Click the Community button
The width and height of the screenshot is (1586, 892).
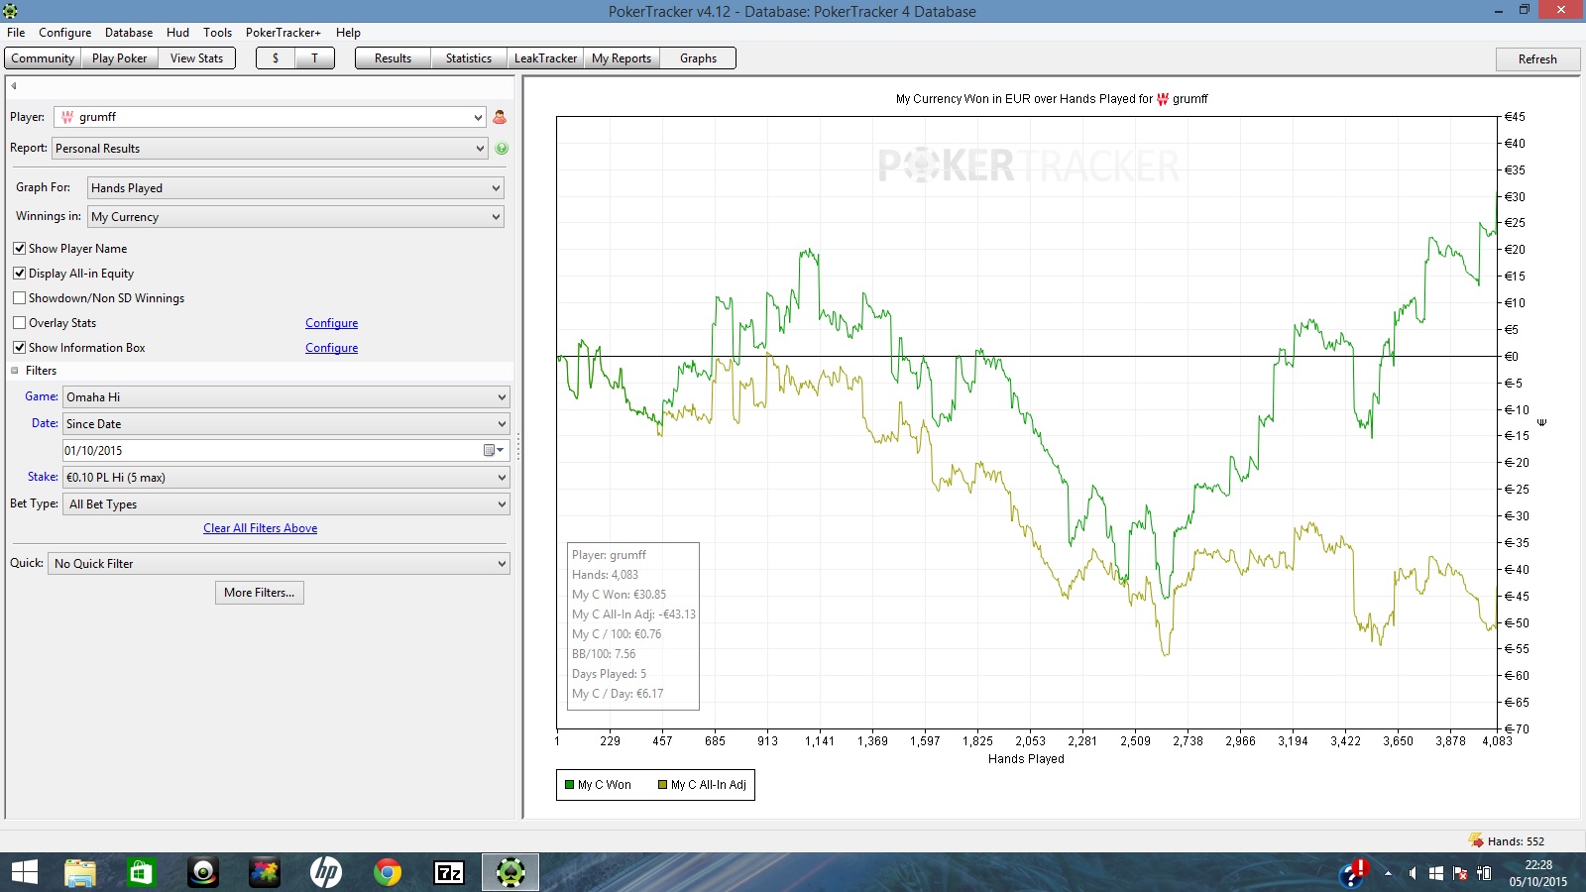point(43,58)
